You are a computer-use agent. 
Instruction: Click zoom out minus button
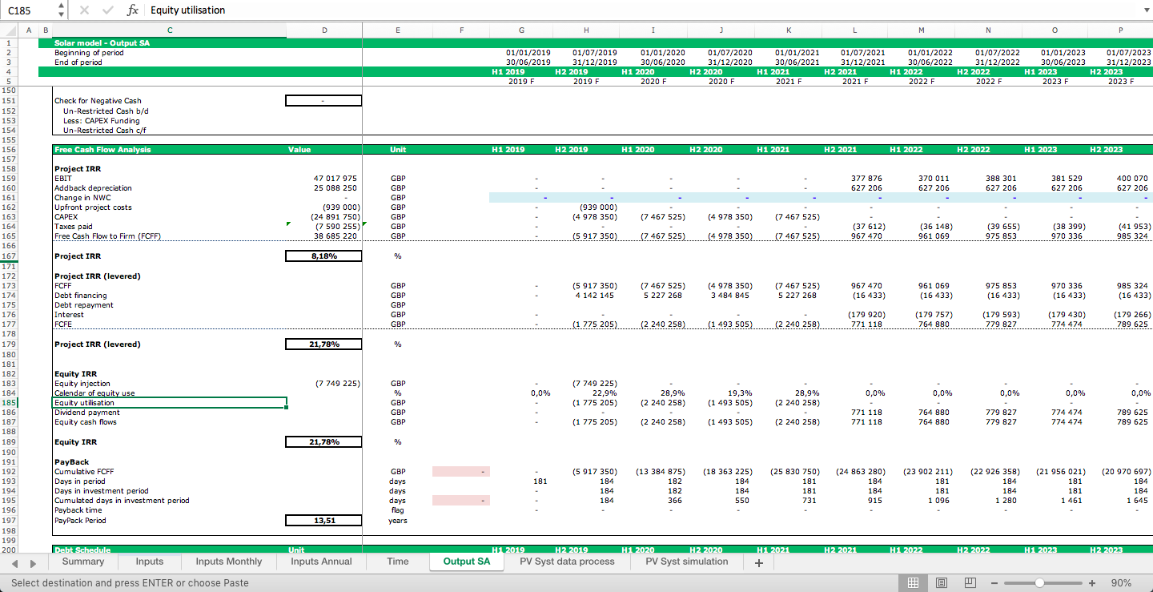tap(996, 583)
